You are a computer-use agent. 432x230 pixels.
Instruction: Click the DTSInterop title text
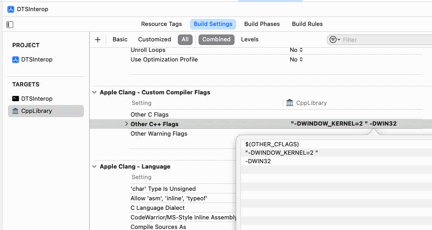[32, 9]
